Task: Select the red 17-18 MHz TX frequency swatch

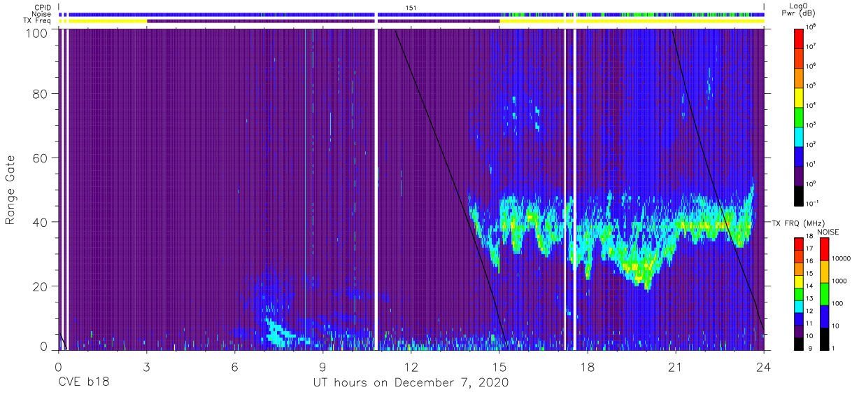Action: 800,244
